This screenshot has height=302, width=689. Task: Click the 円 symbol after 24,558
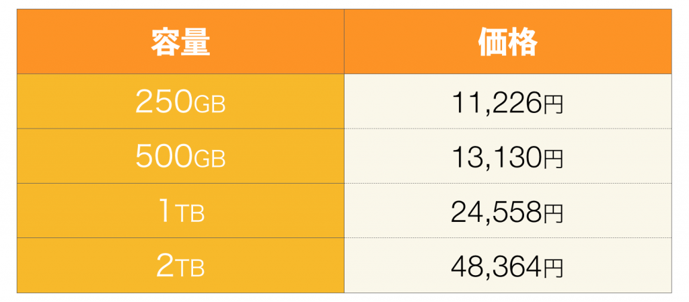click(x=553, y=214)
